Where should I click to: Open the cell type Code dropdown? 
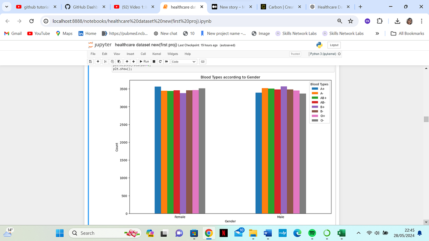coord(183,61)
